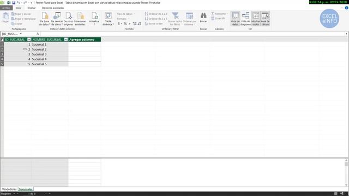Viewport: 349px width, 196px height.
Task: Click the Undo icon
Action: coord(19,3)
